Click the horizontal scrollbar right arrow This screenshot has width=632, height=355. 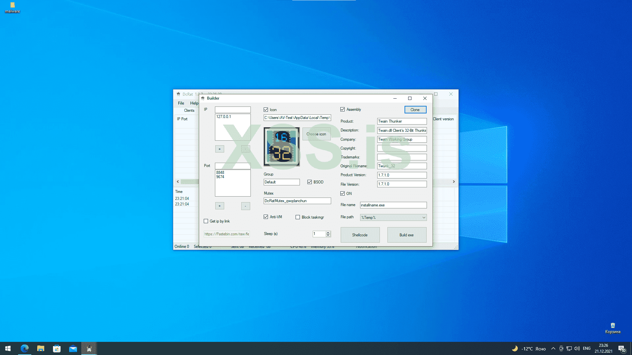tap(454, 182)
